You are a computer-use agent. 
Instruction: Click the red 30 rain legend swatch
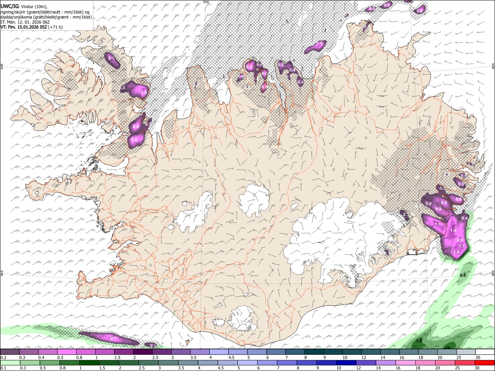[485, 362]
